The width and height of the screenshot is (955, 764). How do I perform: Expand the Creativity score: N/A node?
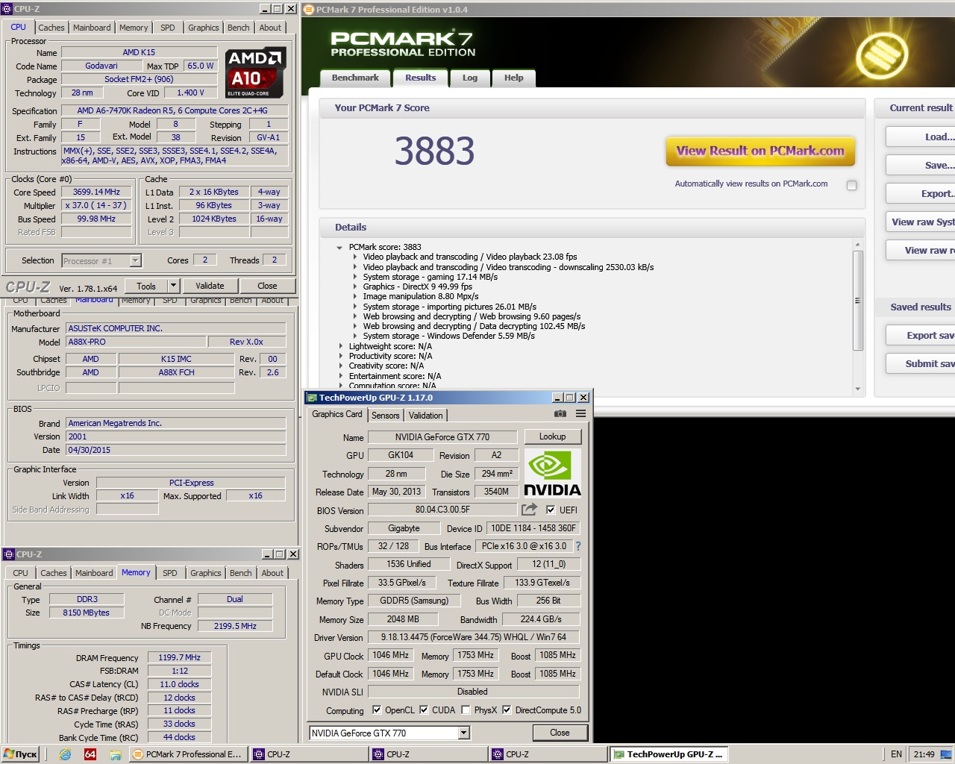coord(341,366)
